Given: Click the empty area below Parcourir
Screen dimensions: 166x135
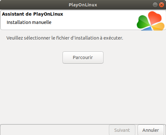Looking at the screenshot, I should coord(83,93).
